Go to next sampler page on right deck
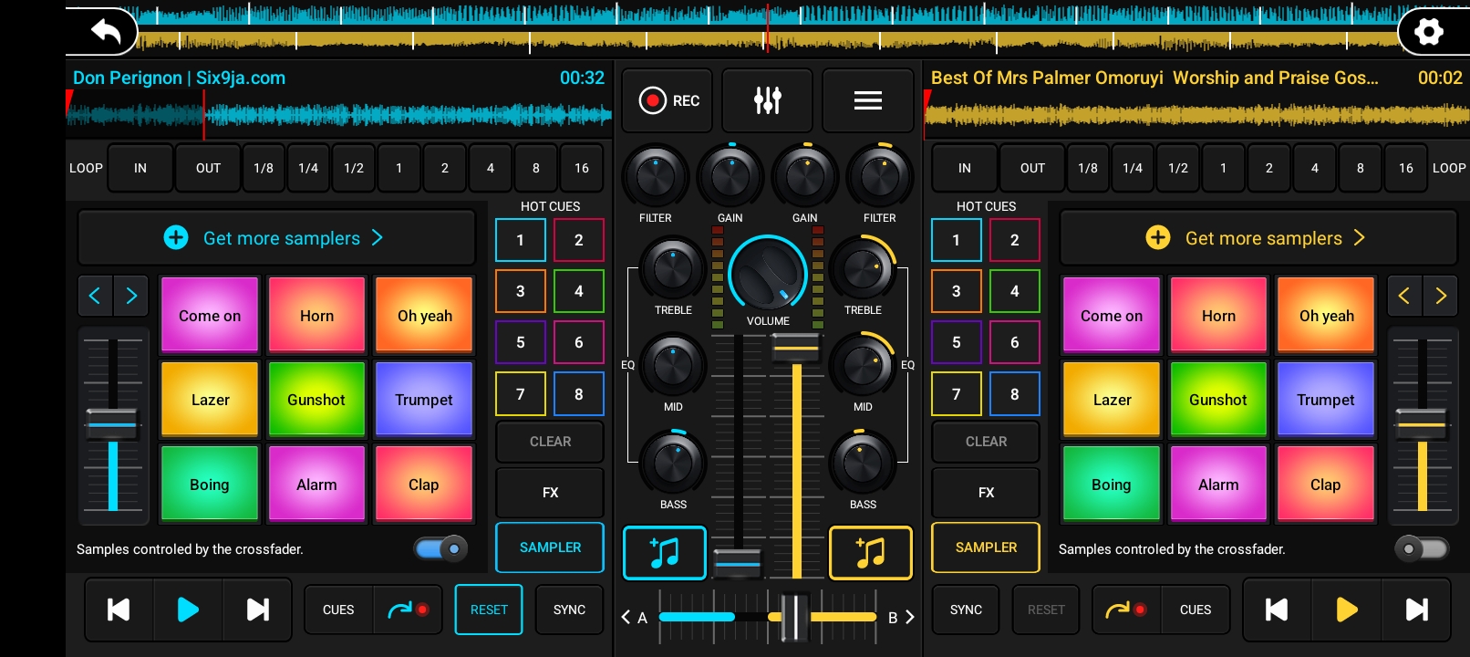 pos(1441,296)
